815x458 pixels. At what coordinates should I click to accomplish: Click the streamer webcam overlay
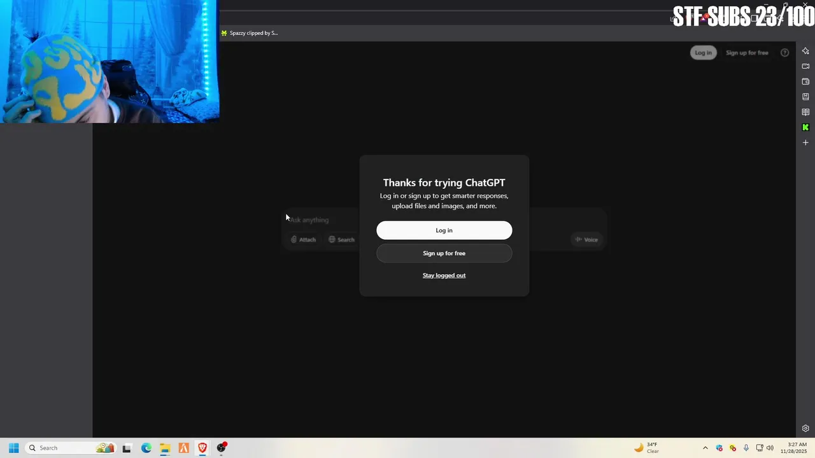click(110, 61)
